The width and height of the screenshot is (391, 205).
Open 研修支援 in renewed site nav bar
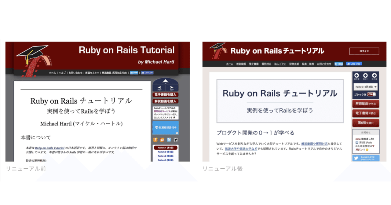(x=294, y=64)
